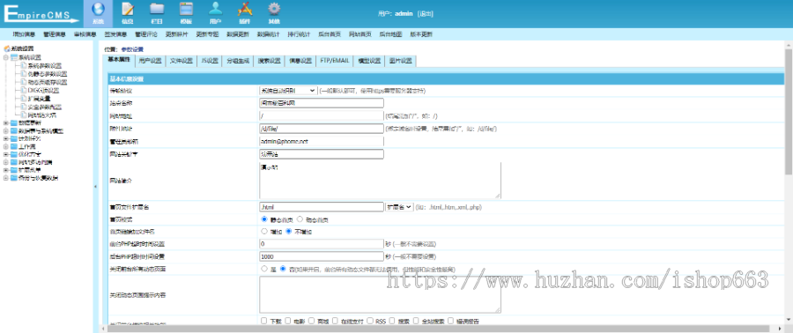Open the 扩展名 dropdown

coord(399,207)
